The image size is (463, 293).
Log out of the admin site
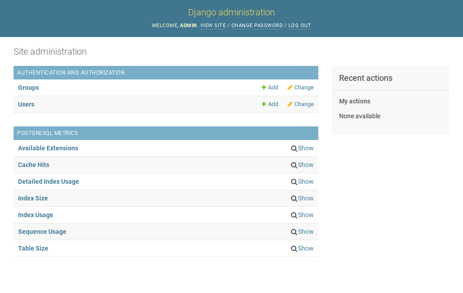tap(299, 25)
